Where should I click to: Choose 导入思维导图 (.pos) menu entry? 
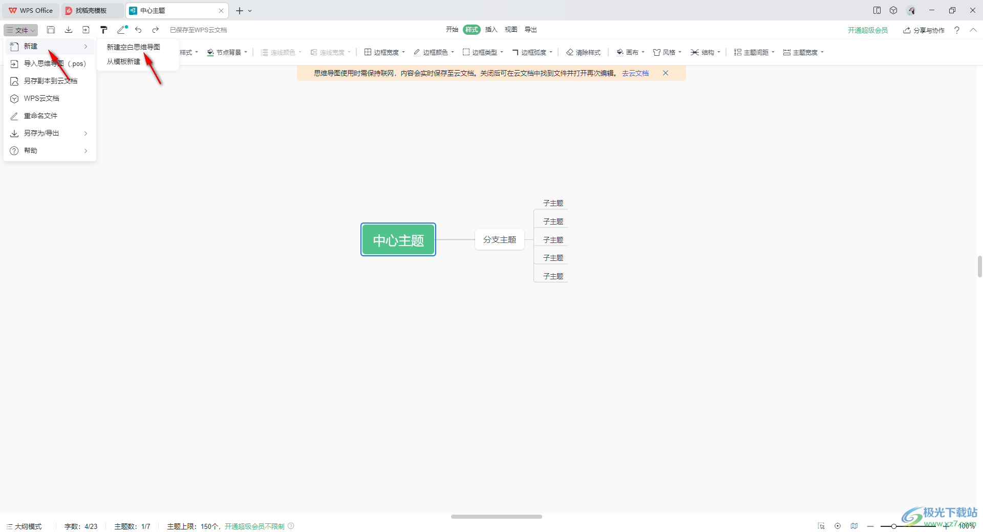tap(50, 64)
